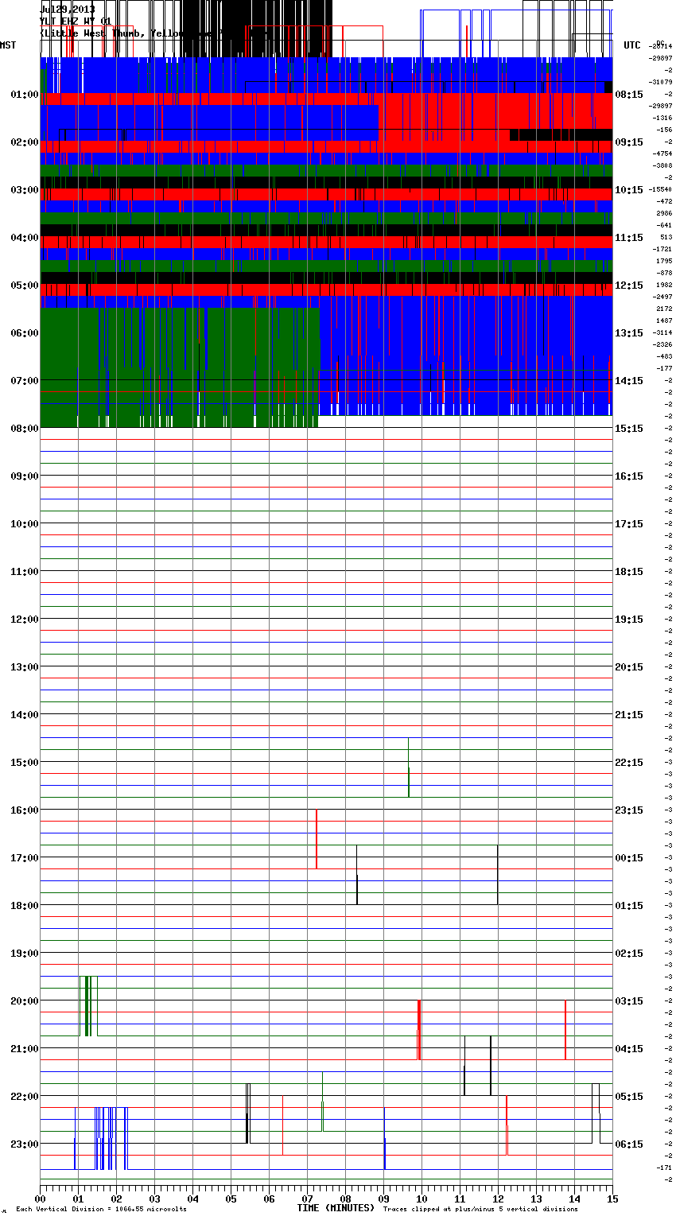Click the date label 'Jul29,2013'
The image size is (676, 1220).
coord(68,10)
